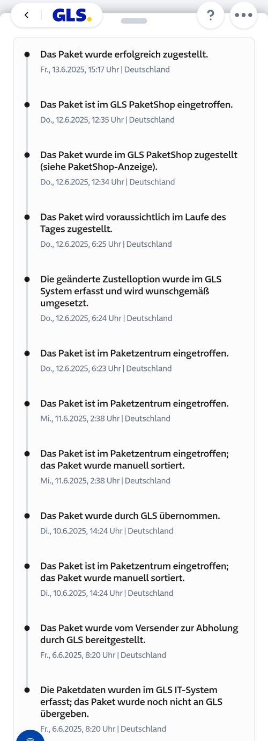Tap the blue floating icon at bottom left
The image size is (268, 741).
click(x=30, y=735)
